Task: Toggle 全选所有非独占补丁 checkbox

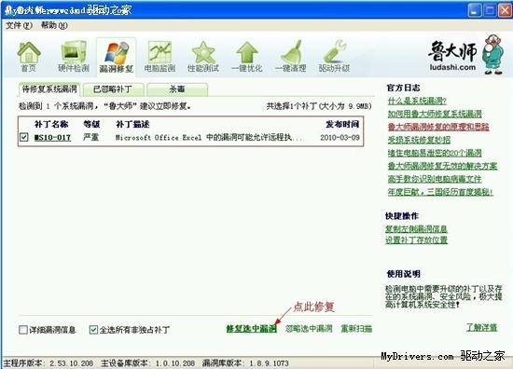Action: [93, 330]
